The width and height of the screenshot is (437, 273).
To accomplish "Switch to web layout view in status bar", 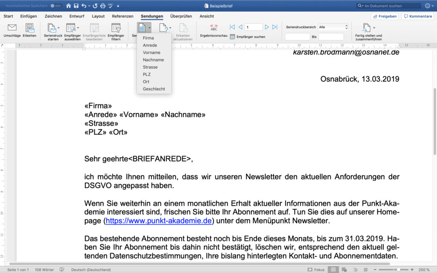I will pos(344,270).
